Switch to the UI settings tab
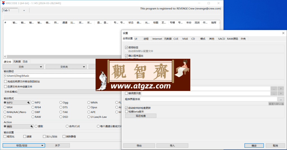The width and height of the screenshot is (287, 150). pyautogui.click(x=136, y=39)
